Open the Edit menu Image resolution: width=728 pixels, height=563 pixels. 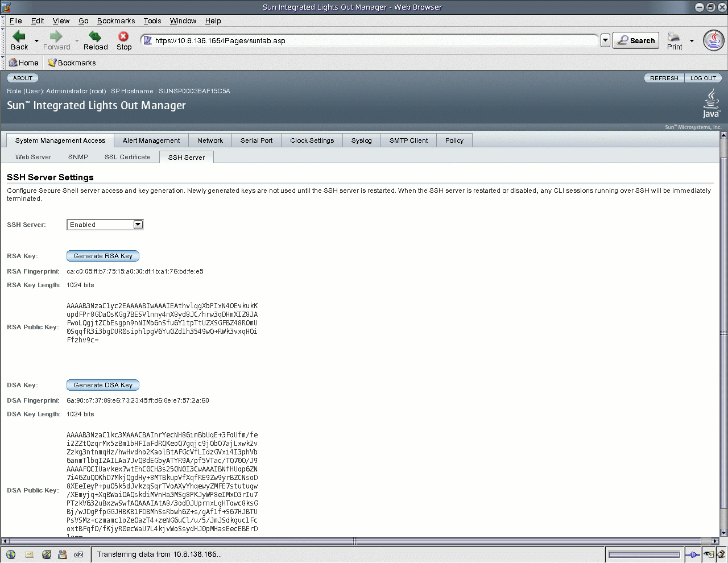(x=38, y=21)
